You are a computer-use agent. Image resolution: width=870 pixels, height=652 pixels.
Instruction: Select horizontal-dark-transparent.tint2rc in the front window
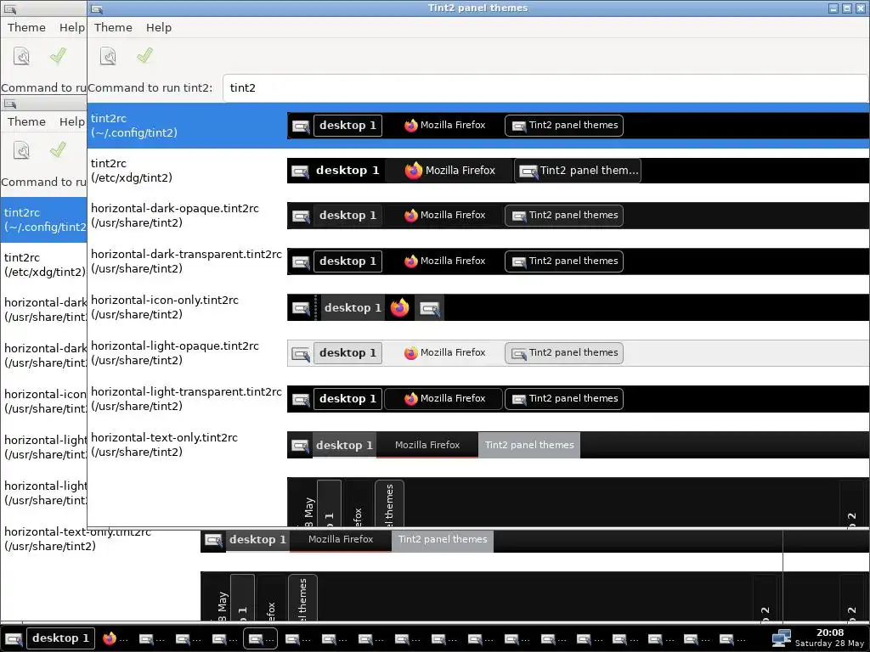pyautogui.click(x=478, y=261)
